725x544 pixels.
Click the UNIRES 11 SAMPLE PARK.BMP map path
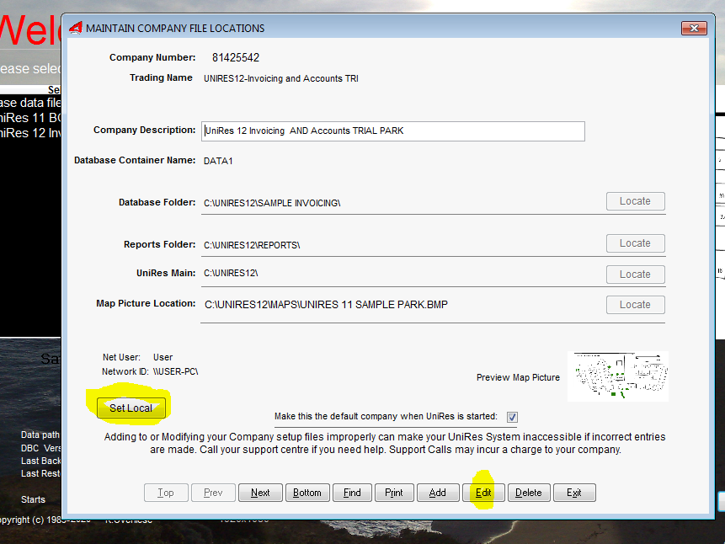pyautogui.click(x=327, y=305)
